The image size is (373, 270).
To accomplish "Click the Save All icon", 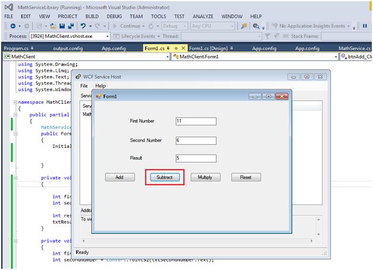I will [x=71, y=26].
